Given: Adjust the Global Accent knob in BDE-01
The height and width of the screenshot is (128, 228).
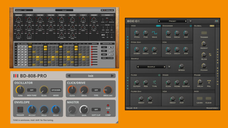Looking at the screenshot, I should (x=204, y=44).
